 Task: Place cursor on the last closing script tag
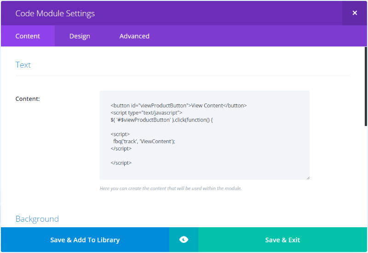pyautogui.click(x=121, y=163)
